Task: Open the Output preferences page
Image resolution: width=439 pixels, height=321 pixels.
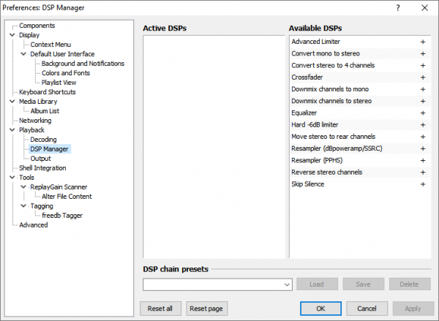Action: 40,159
